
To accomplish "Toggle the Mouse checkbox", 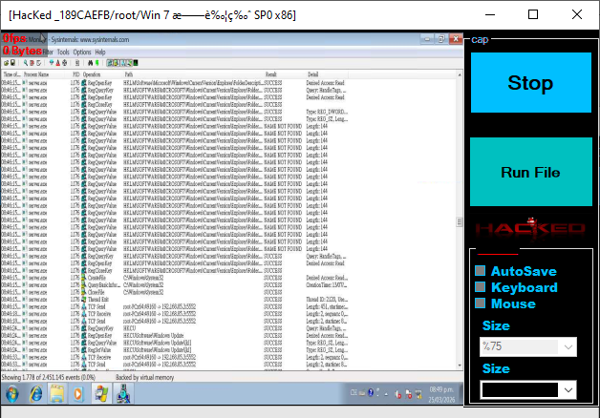I will click(x=482, y=303).
